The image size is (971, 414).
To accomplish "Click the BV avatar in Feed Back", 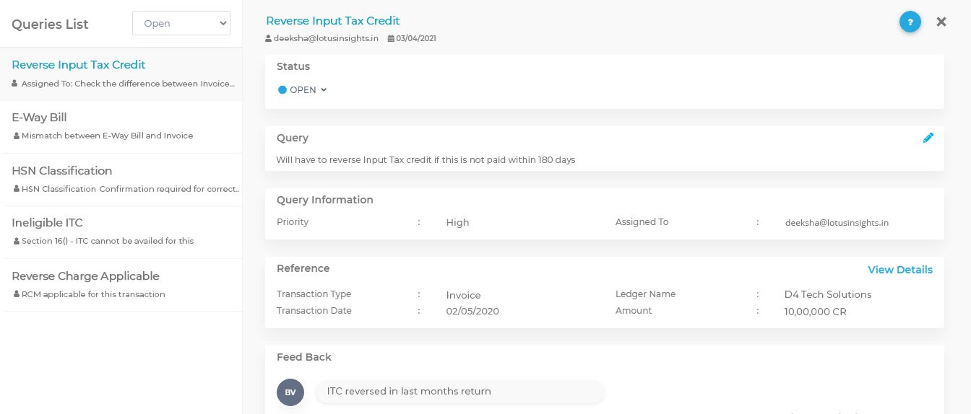I will [x=290, y=392].
